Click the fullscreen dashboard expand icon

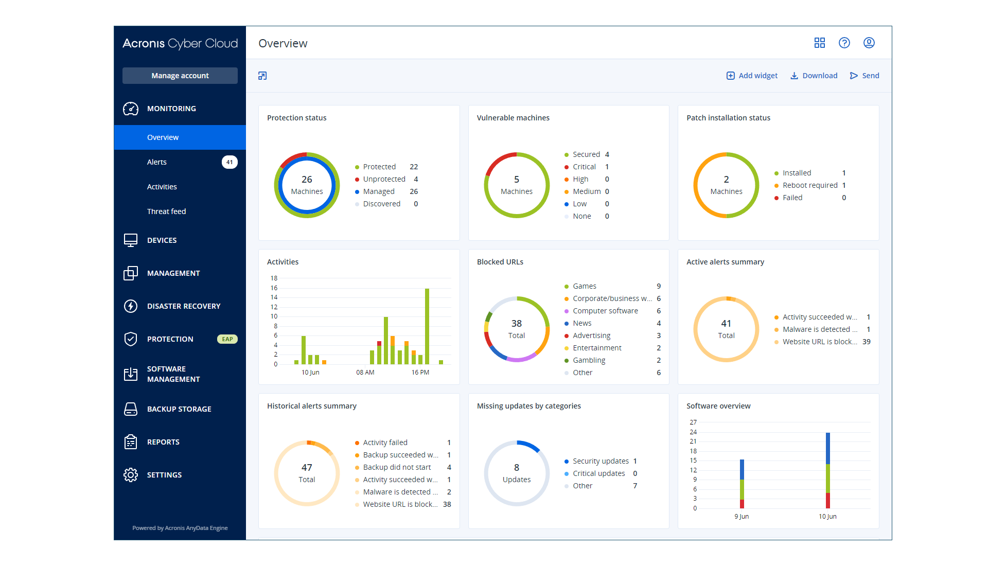pos(262,76)
